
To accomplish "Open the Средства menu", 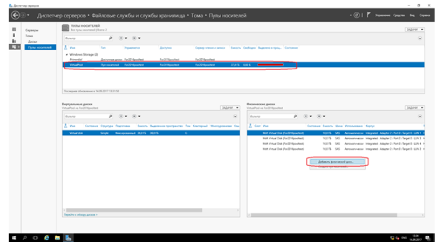I will click(399, 14).
